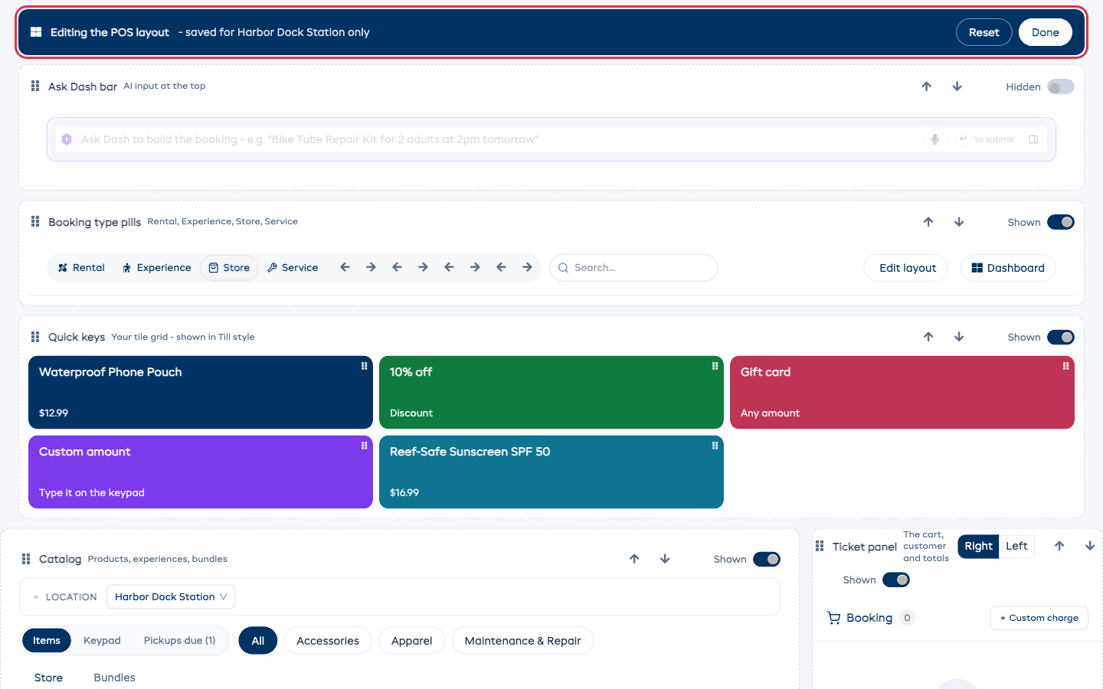Grab the Ask Dash bar drag handle
1103x689 pixels.
tap(35, 86)
